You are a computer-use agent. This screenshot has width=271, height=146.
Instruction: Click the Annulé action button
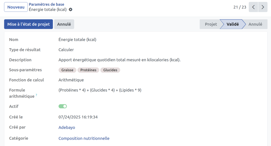pyautogui.click(x=64, y=24)
